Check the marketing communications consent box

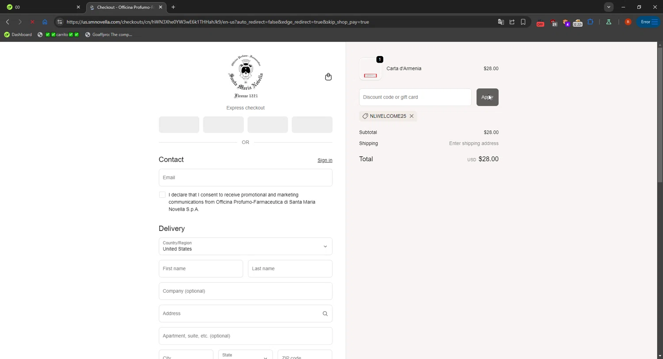pos(162,195)
